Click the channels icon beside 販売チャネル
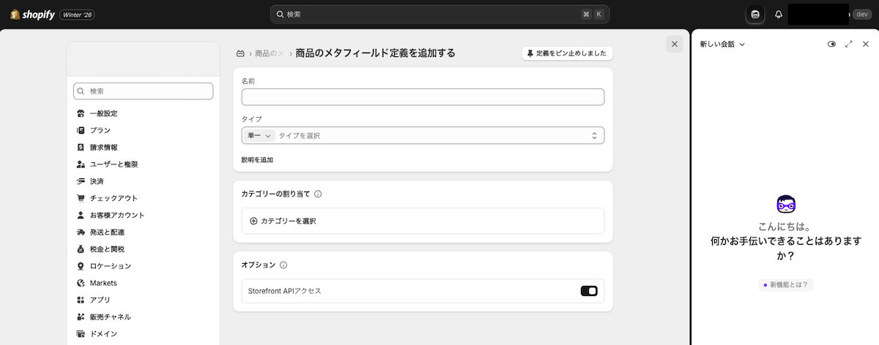The image size is (879, 345). point(81,316)
